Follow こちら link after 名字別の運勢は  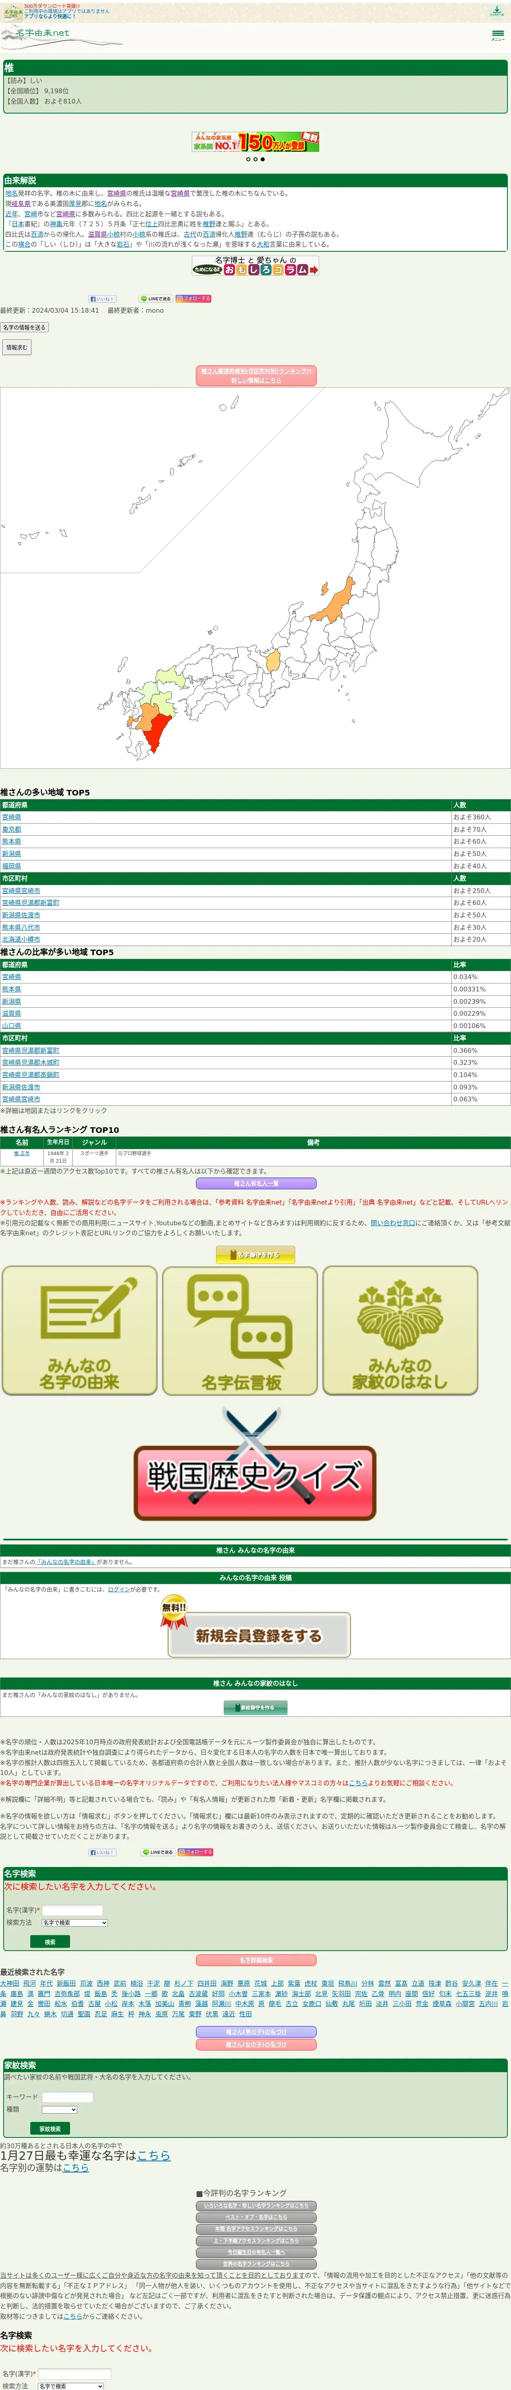click(76, 2167)
